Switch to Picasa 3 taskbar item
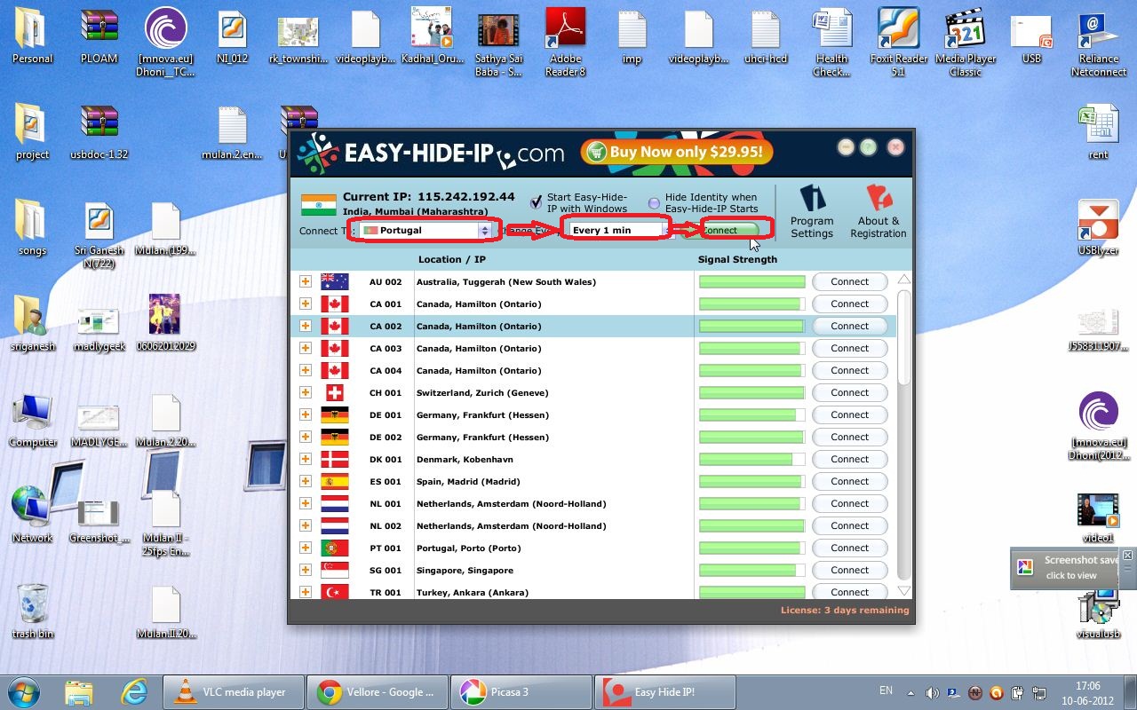Screen dimensions: 1137x710 pyautogui.click(x=521, y=692)
